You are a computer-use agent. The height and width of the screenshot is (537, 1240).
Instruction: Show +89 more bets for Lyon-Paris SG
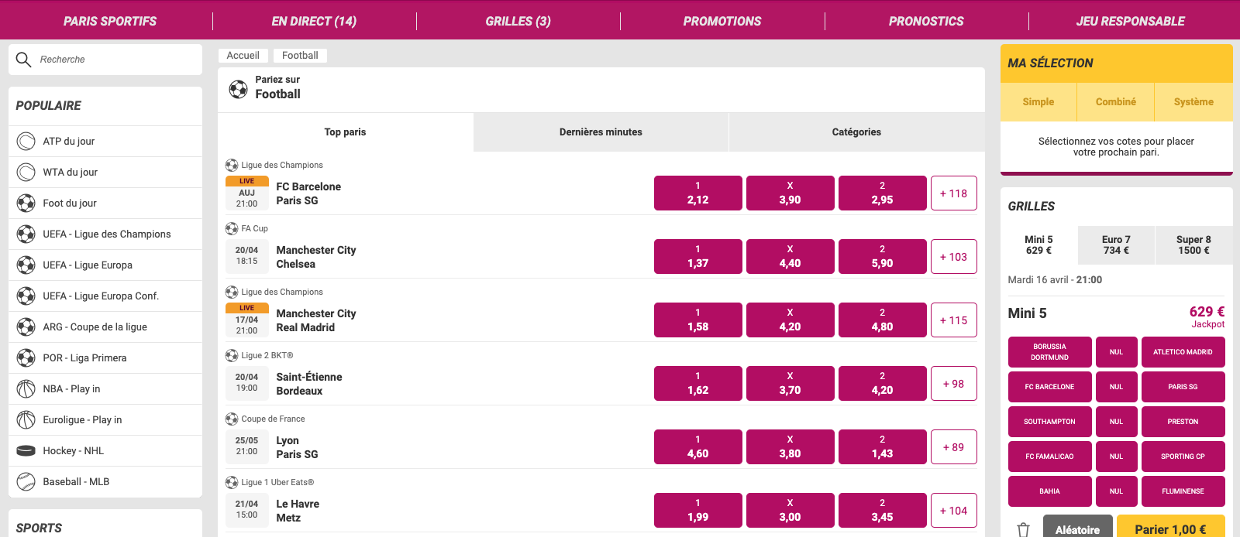click(x=953, y=447)
